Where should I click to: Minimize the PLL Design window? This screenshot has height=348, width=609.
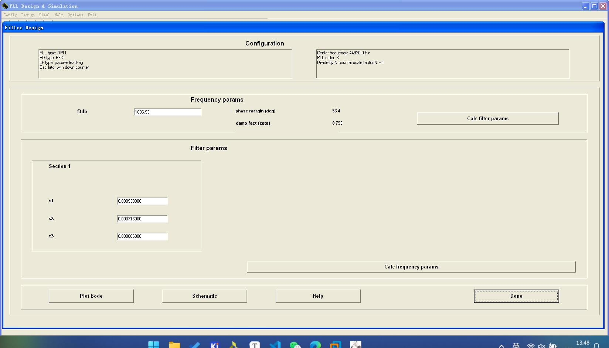pyautogui.click(x=586, y=6)
